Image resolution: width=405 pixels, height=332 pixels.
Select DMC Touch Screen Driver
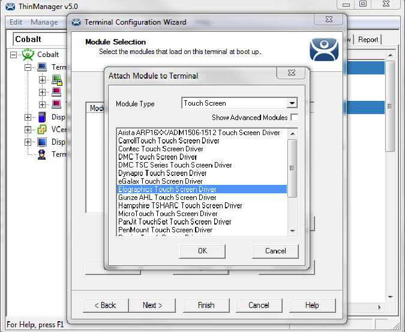202,157
